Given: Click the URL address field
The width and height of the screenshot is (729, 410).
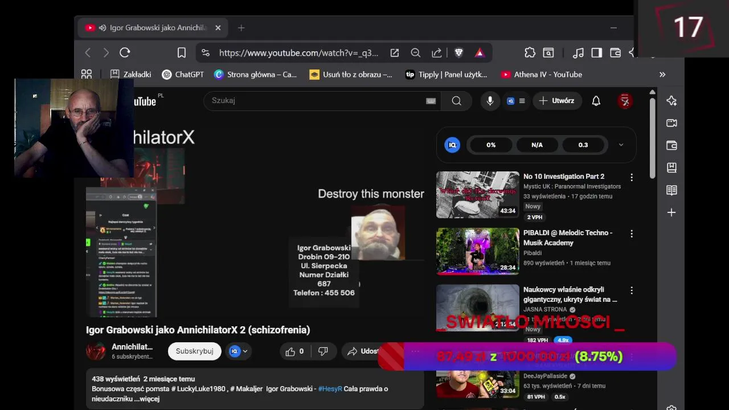Looking at the screenshot, I should [298, 53].
